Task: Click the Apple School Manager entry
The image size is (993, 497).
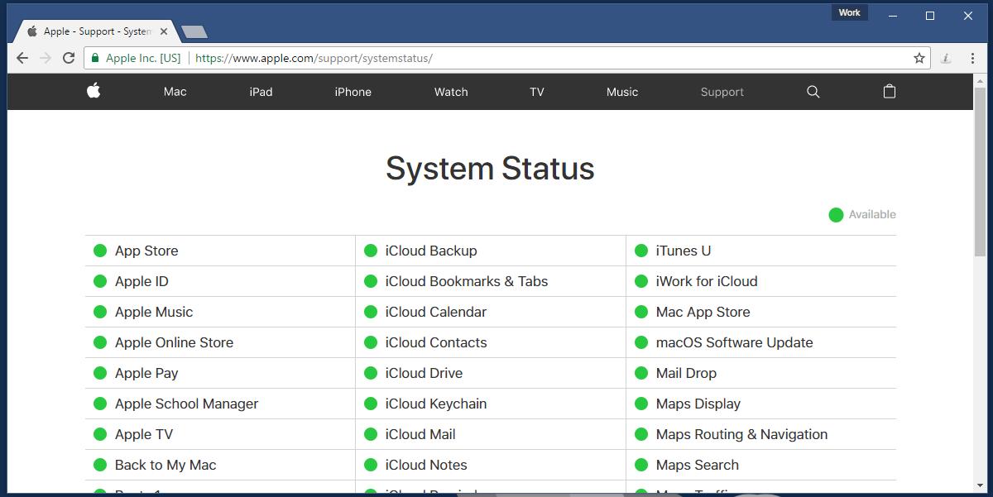Action: pos(186,404)
